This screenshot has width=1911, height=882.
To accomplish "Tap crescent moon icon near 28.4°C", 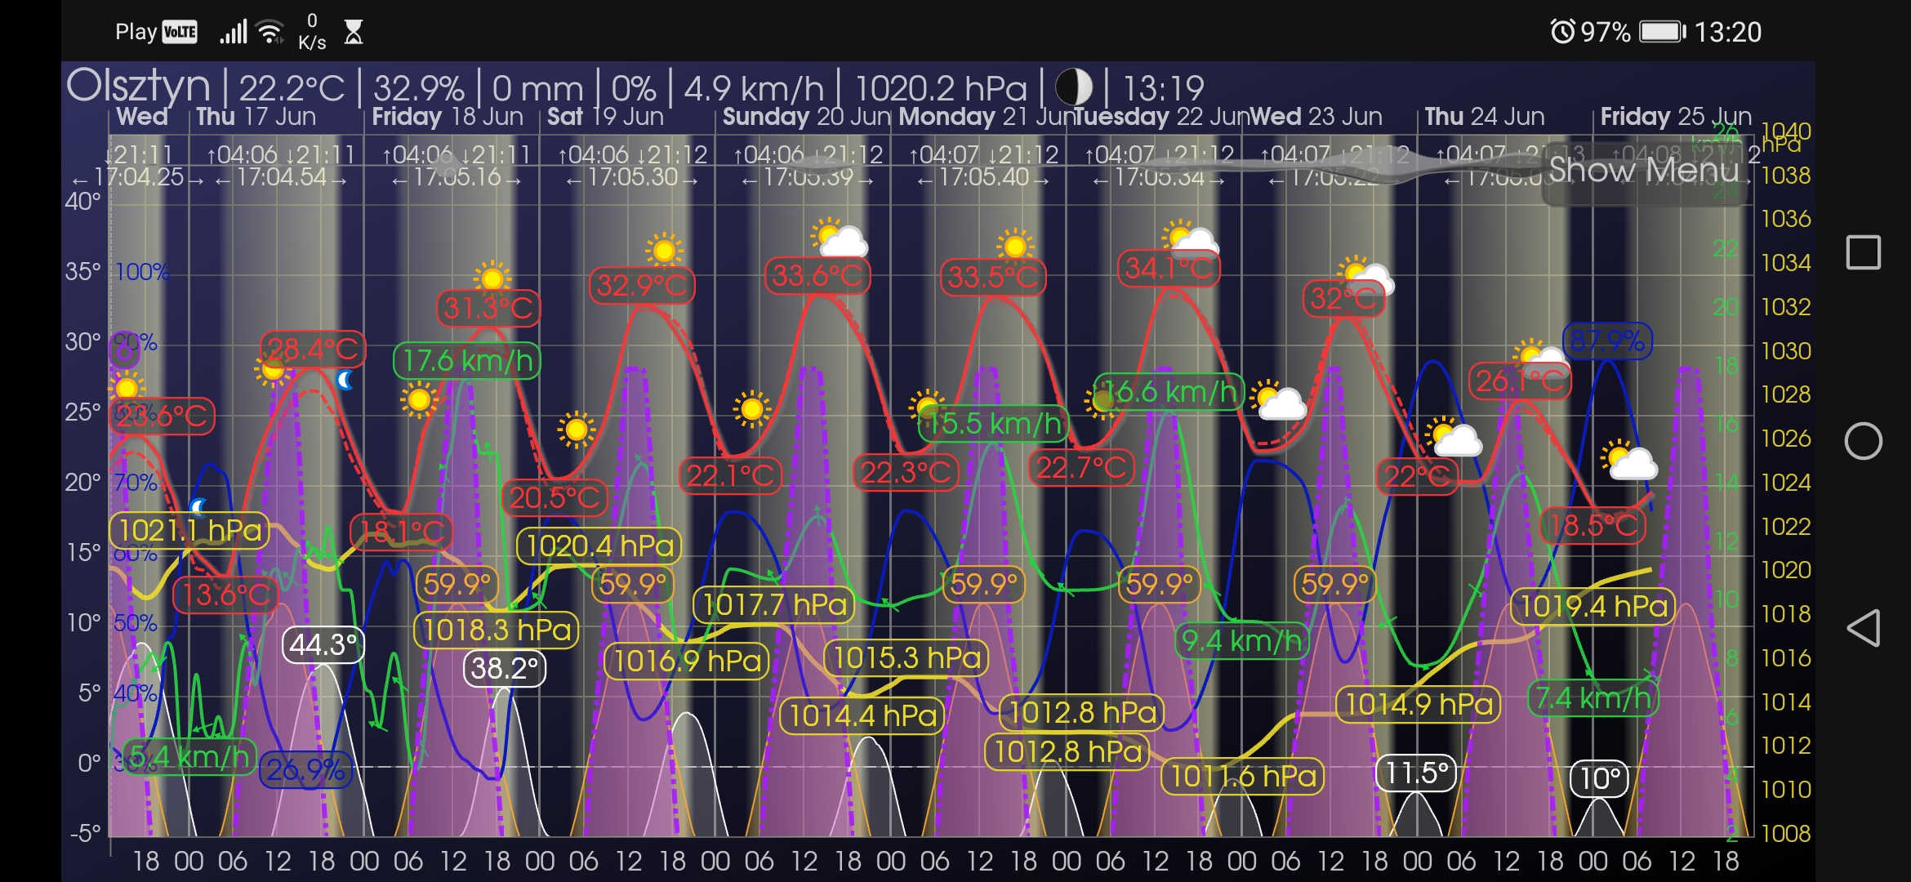I will pyautogui.click(x=345, y=380).
